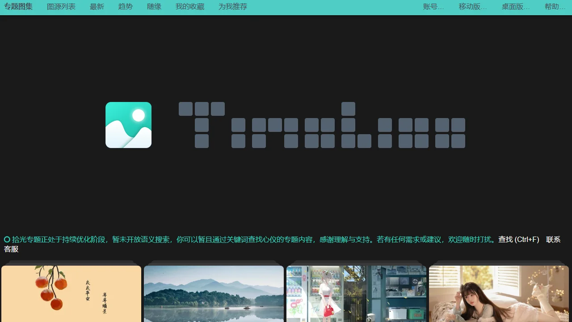Click the 查找 (Ctrl+F) link
This screenshot has width=572, height=322.
coord(519,239)
